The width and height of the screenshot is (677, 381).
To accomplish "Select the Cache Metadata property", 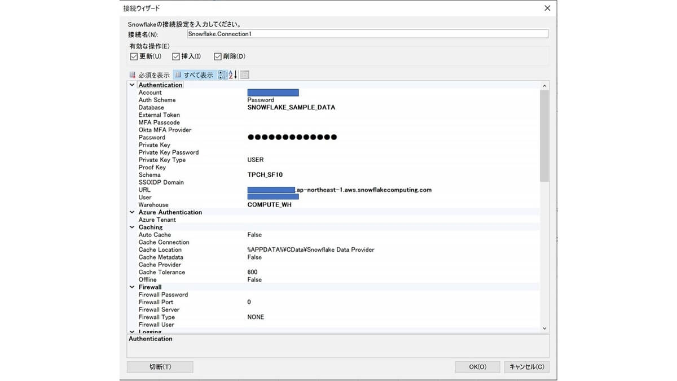I will click(161, 257).
